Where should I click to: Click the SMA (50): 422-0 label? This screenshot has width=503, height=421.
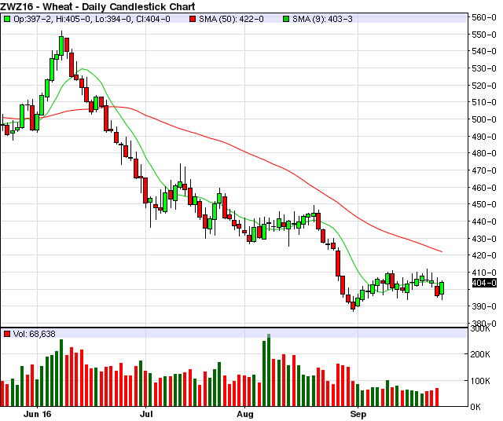pos(231,19)
